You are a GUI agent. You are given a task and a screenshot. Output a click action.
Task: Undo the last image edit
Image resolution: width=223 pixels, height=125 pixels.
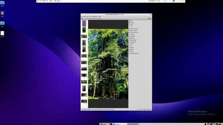tap(131, 25)
